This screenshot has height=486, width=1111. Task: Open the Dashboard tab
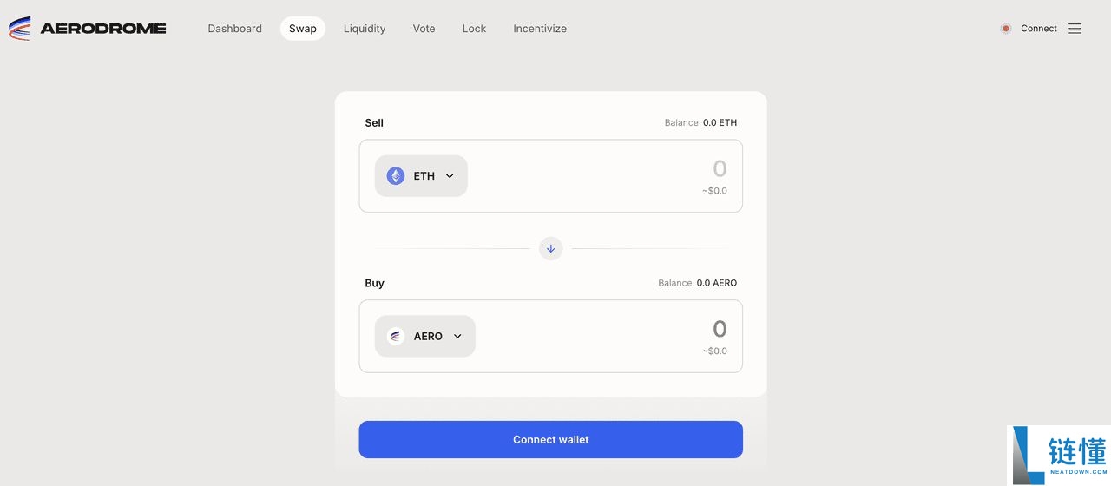234,29
